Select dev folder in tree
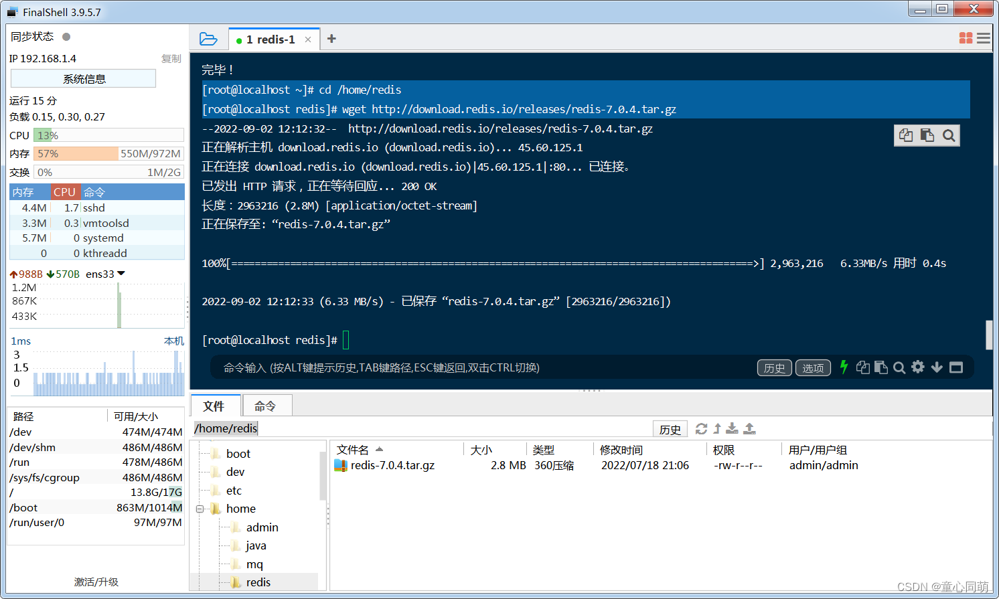This screenshot has height=599, width=999. point(235,472)
